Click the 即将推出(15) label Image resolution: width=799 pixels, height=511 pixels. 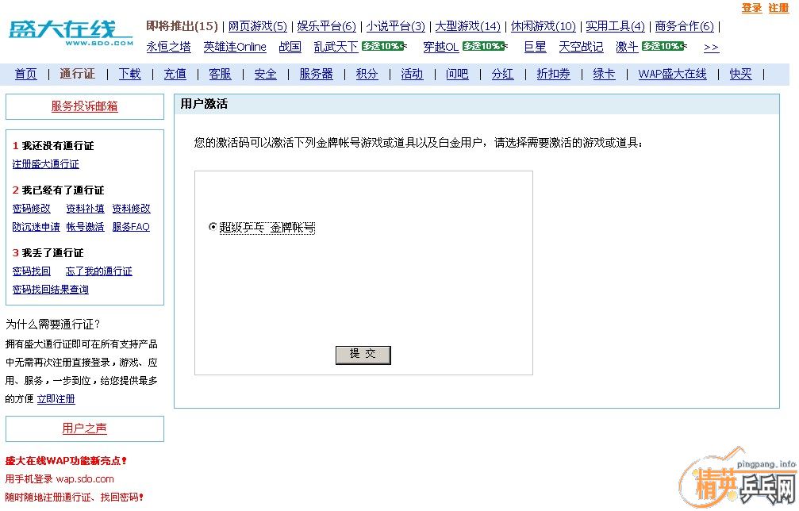coord(182,26)
